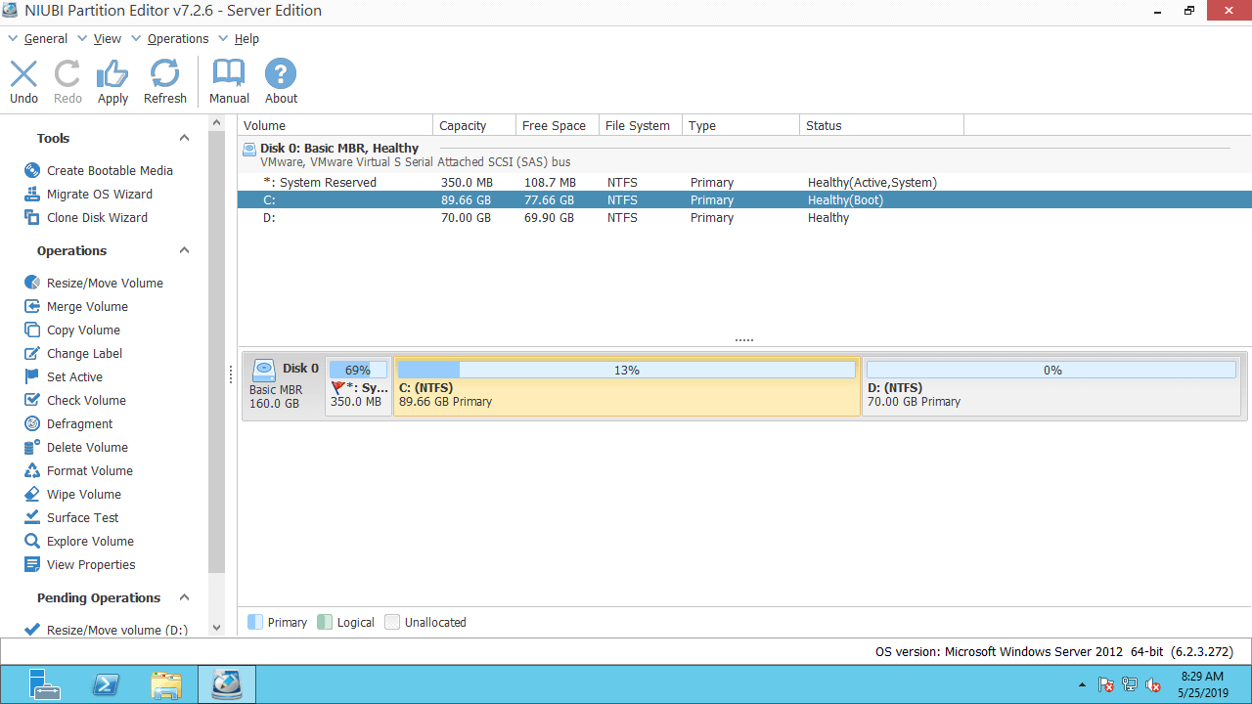Screen dimensions: 1252x704
Task: Collapse the Pending Operations section
Action: click(x=184, y=597)
